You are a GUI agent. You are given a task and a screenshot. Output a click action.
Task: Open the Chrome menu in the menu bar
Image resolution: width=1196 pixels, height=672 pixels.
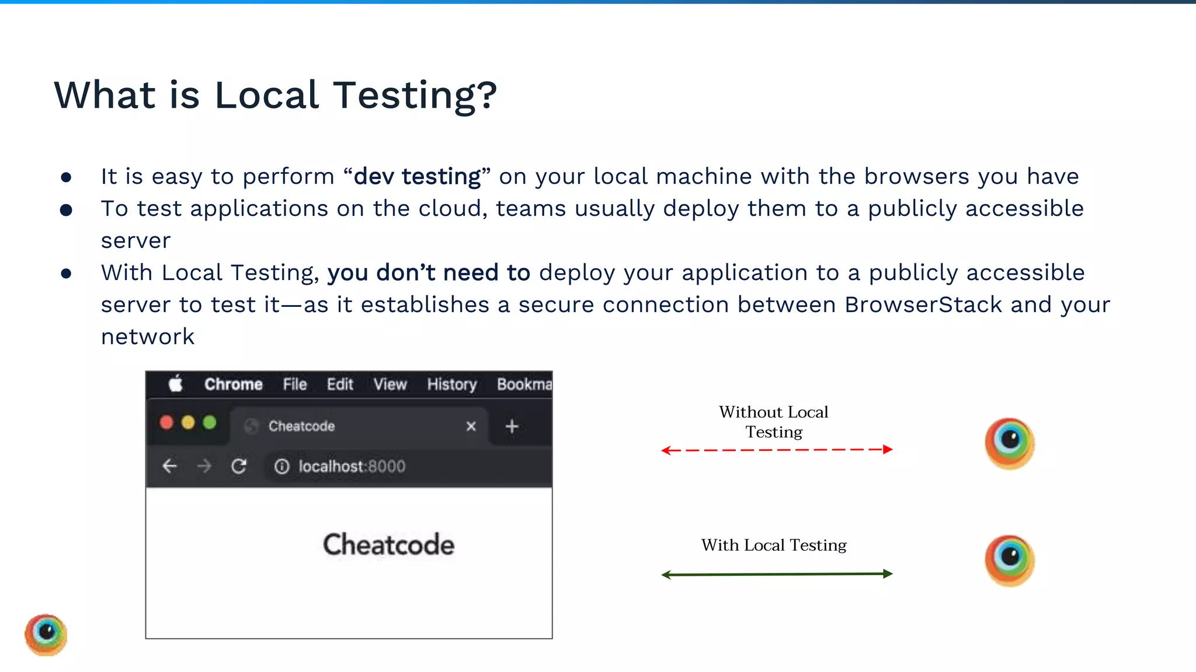(x=233, y=384)
